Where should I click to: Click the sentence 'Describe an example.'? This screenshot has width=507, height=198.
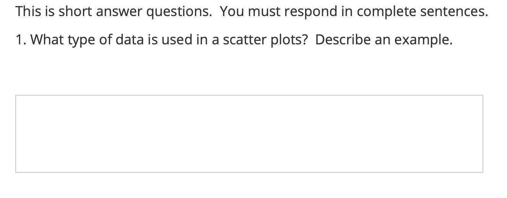383,39
